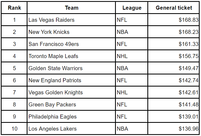This screenshot has width=201, height=136.
Task: Click the Las Vegas Raiders cell
Action: click(x=51, y=20)
